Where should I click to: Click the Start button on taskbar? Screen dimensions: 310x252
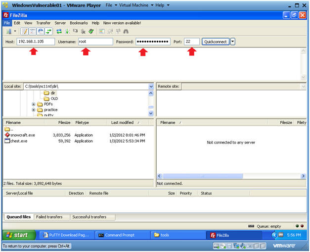click(x=19, y=235)
